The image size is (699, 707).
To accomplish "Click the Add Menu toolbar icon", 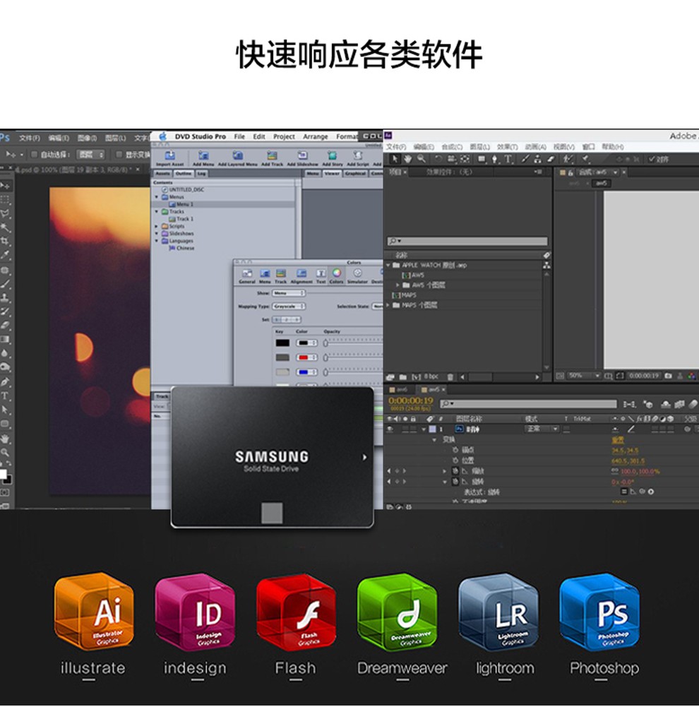I will pyautogui.click(x=203, y=156).
